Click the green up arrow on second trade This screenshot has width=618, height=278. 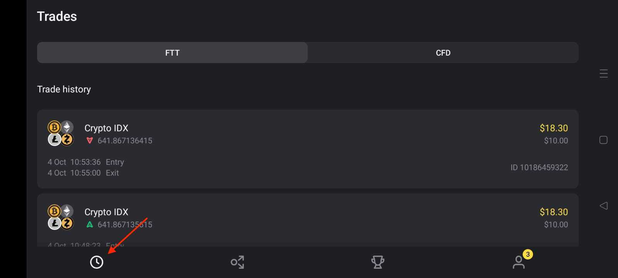90,224
